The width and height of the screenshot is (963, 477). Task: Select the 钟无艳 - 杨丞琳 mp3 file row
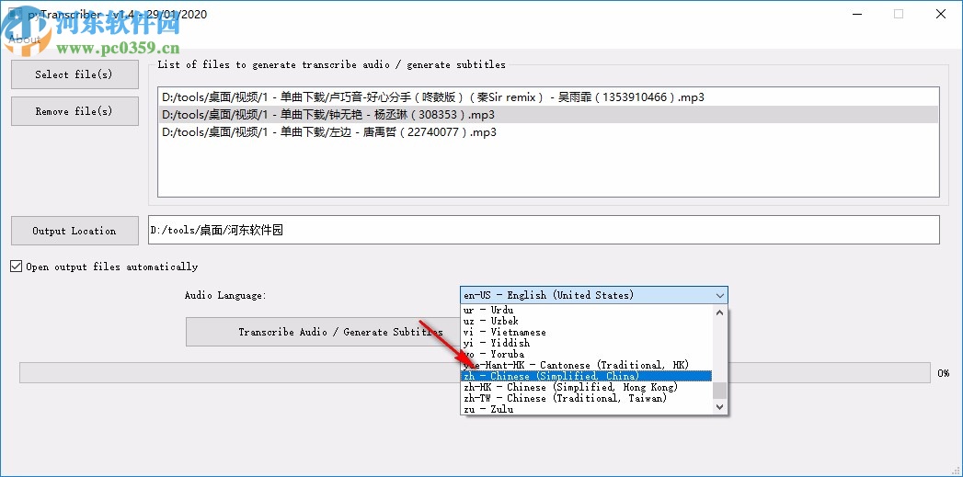[548, 115]
